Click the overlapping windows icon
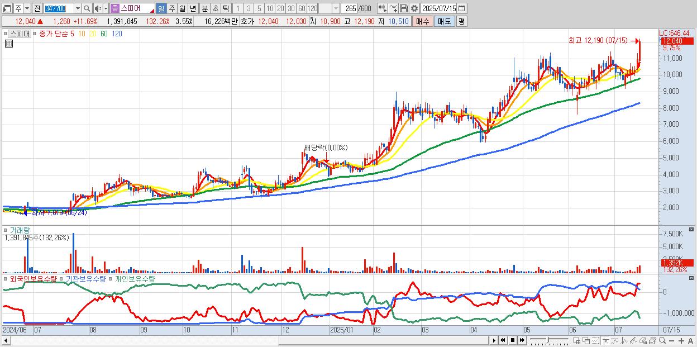The image size is (697, 347). (x=586, y=340)
